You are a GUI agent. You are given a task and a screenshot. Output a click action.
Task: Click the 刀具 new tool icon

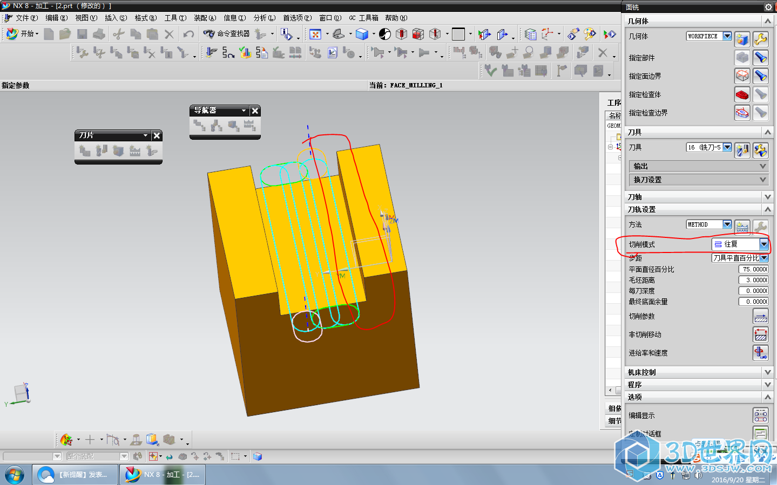coord(742,150)
